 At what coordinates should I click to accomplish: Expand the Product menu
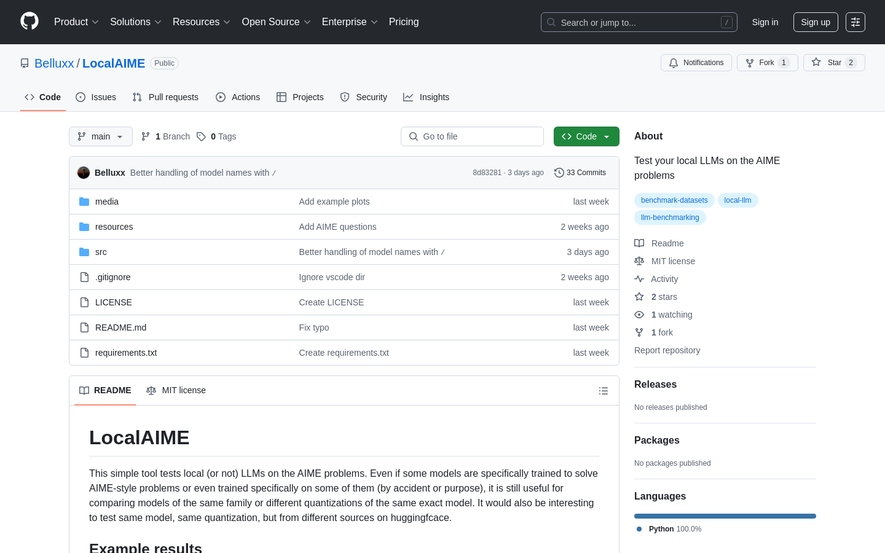[x=76, y=22]
